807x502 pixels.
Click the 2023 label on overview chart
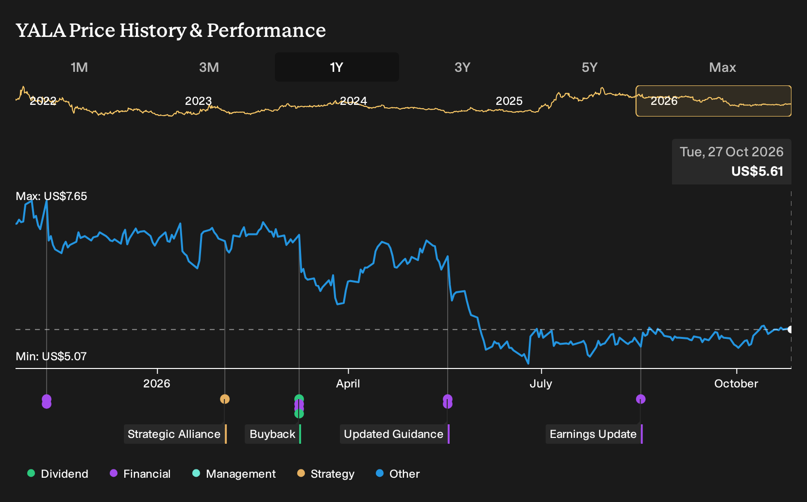(x=198, y=101)
